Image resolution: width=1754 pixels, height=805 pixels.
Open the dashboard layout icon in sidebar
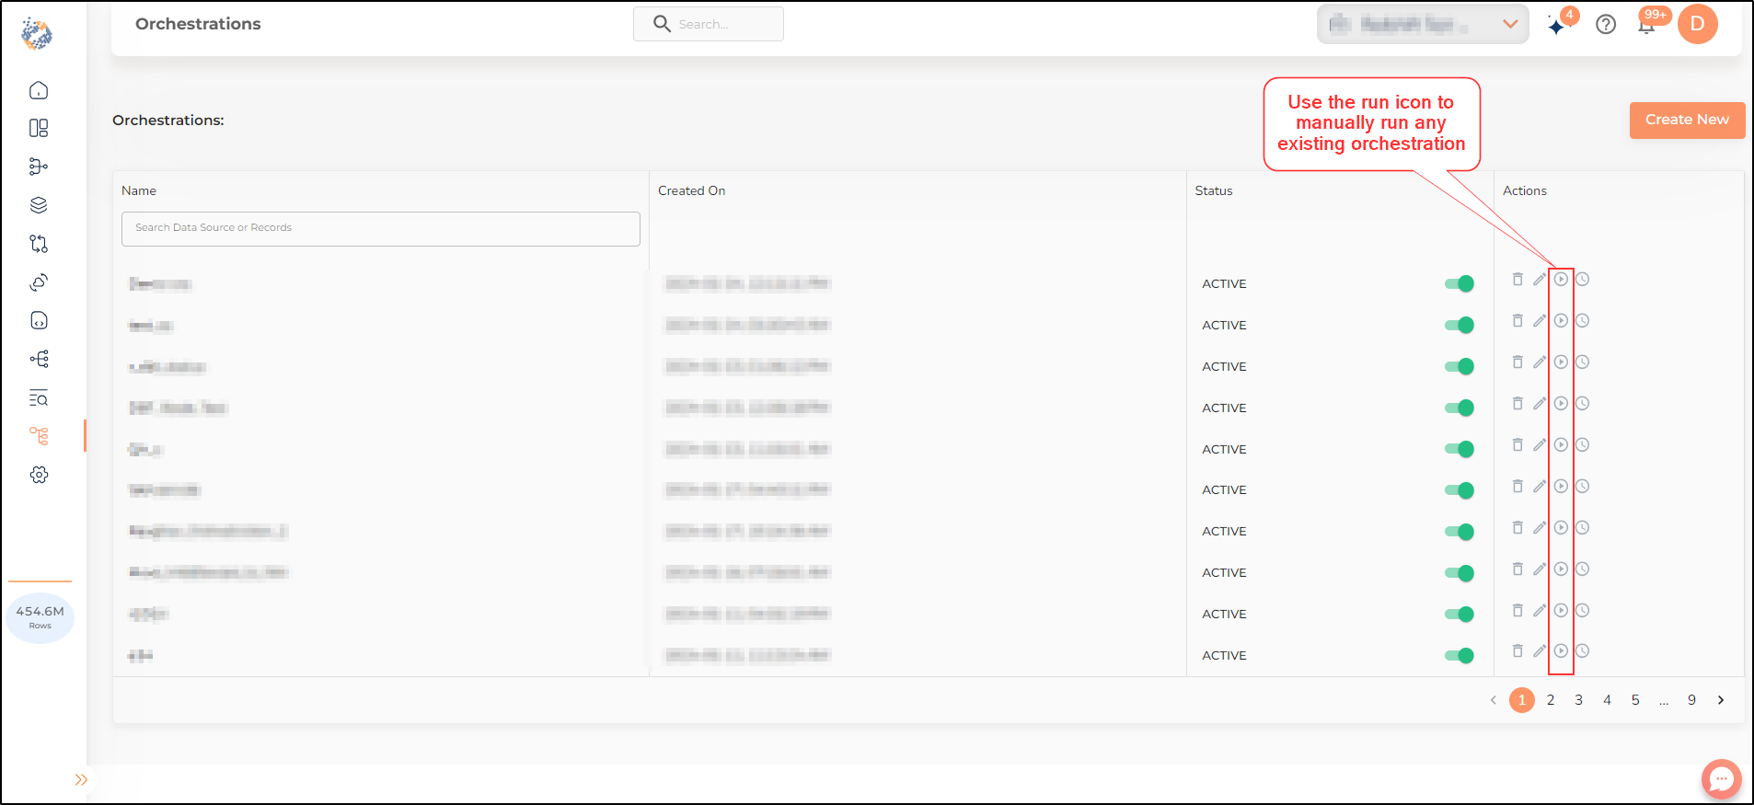[39, 128]
